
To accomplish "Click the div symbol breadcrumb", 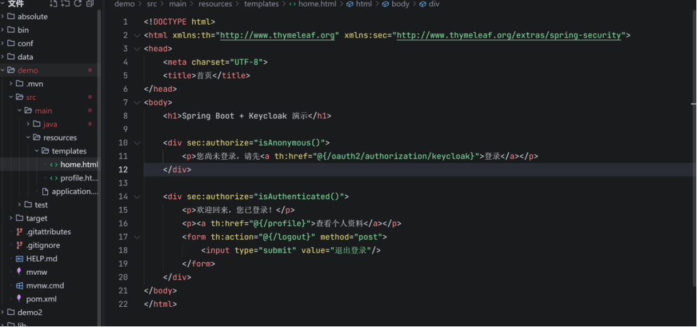I will click(x=434, y=4).
